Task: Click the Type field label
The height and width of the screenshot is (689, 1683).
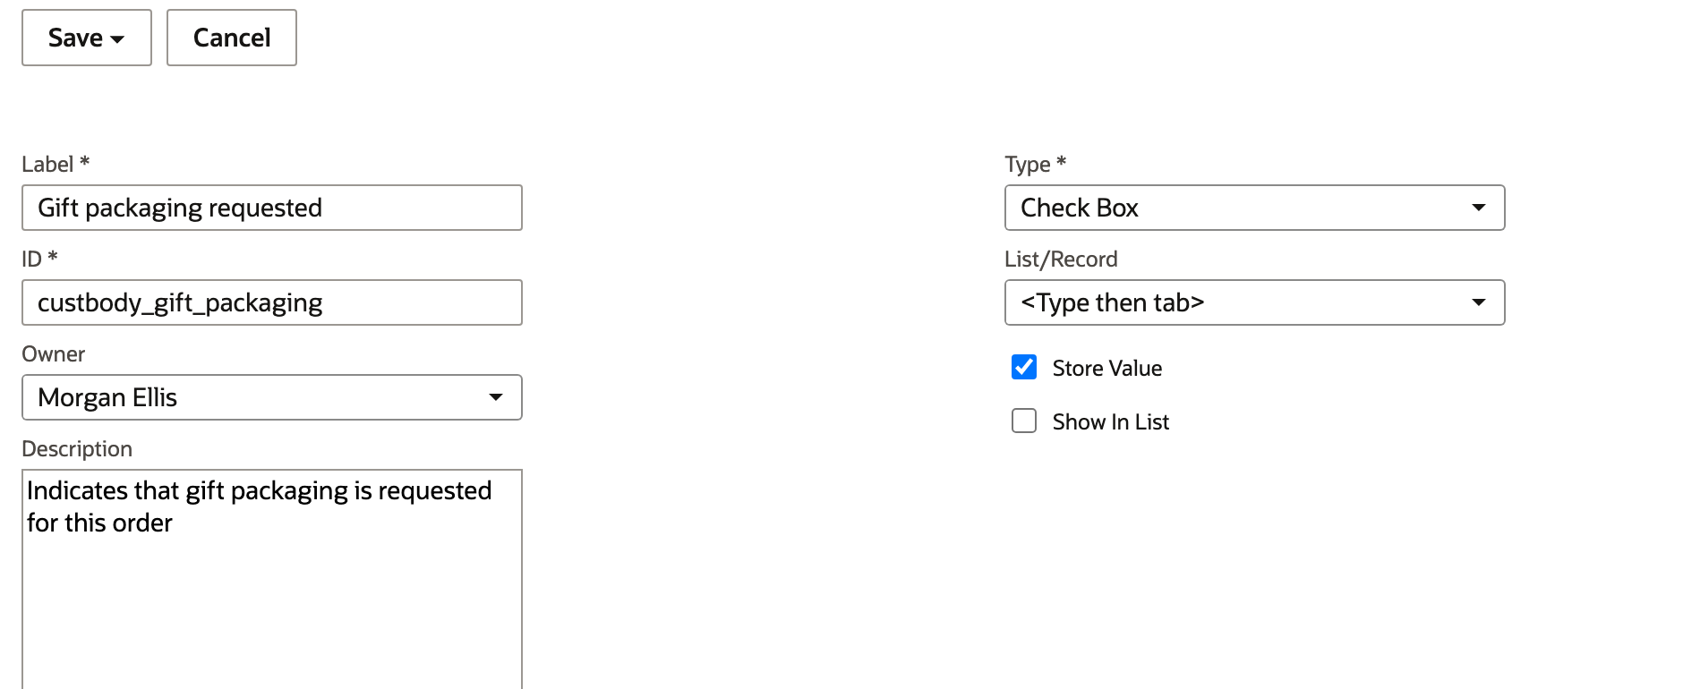Action: (1036, 165)
